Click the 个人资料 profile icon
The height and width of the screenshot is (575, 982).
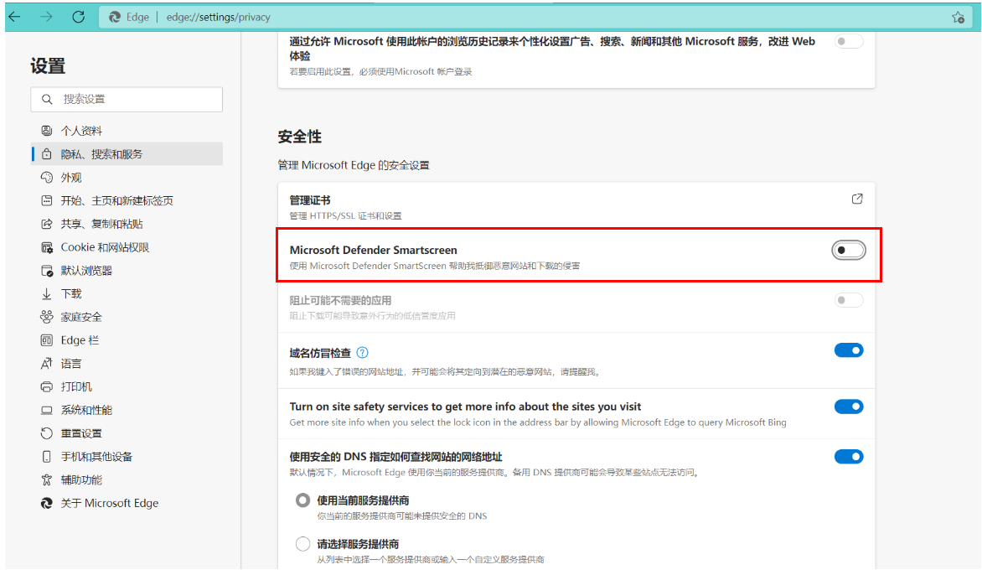point(46,130)
